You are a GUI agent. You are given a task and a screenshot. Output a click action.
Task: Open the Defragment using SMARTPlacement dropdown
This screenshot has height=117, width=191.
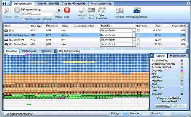(52, 14)
